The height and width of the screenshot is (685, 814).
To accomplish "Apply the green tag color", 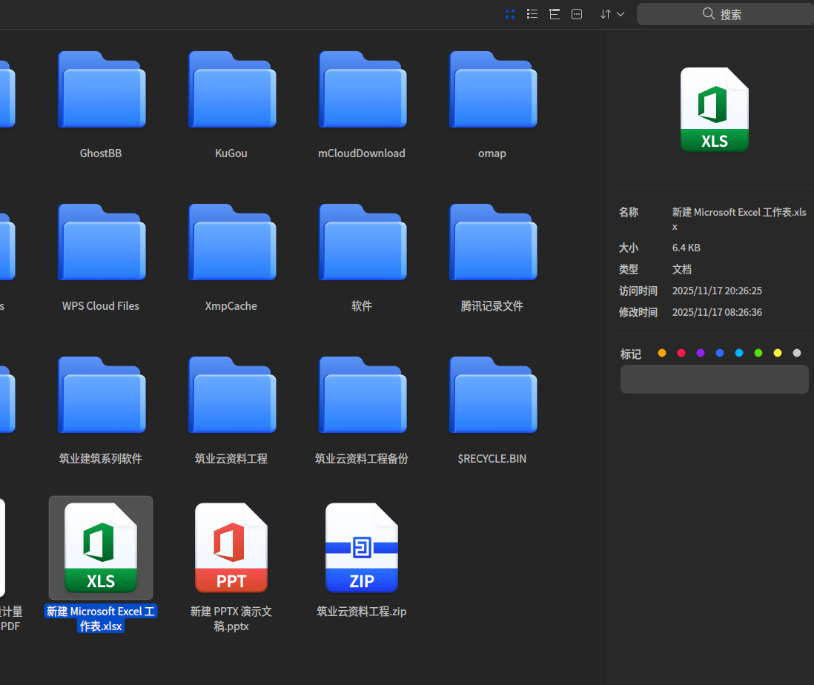I will (758, 353).
